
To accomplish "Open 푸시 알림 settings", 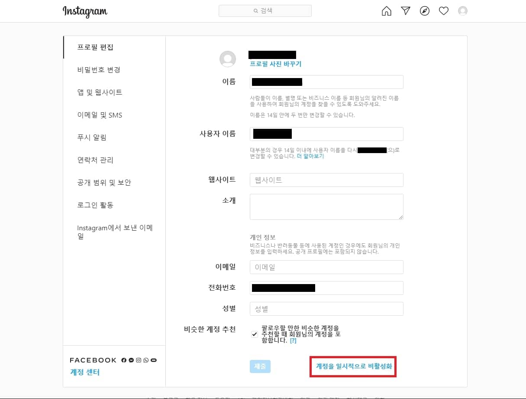I will [x=114, y=137].
